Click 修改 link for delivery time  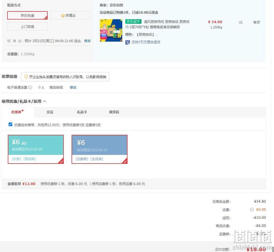[87, 41]
